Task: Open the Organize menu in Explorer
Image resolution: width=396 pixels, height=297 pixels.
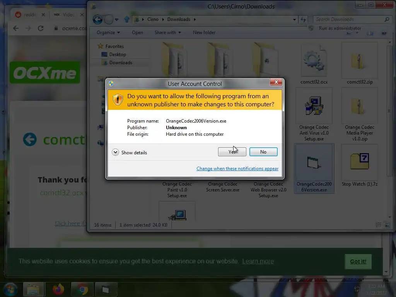Action: [108, 32]
